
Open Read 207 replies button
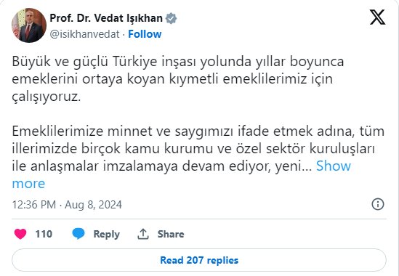click(x=199, y=260)
